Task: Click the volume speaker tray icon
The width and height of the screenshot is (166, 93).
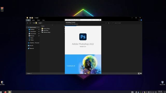Action: click(153, 92)
